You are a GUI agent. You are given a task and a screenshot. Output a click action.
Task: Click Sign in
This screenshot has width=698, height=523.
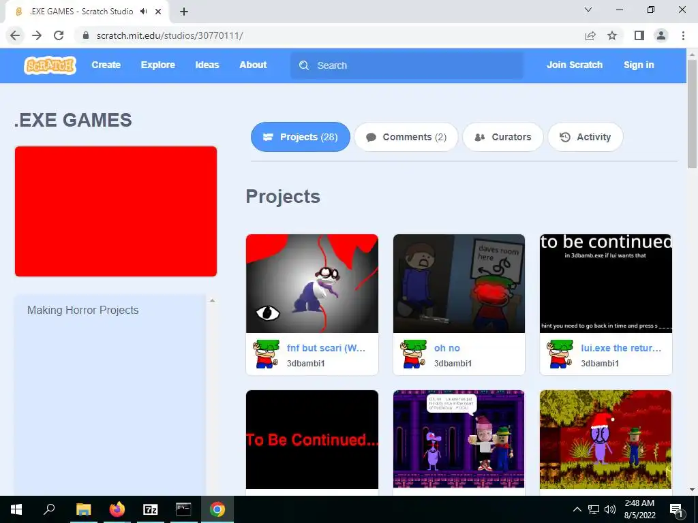638,65
